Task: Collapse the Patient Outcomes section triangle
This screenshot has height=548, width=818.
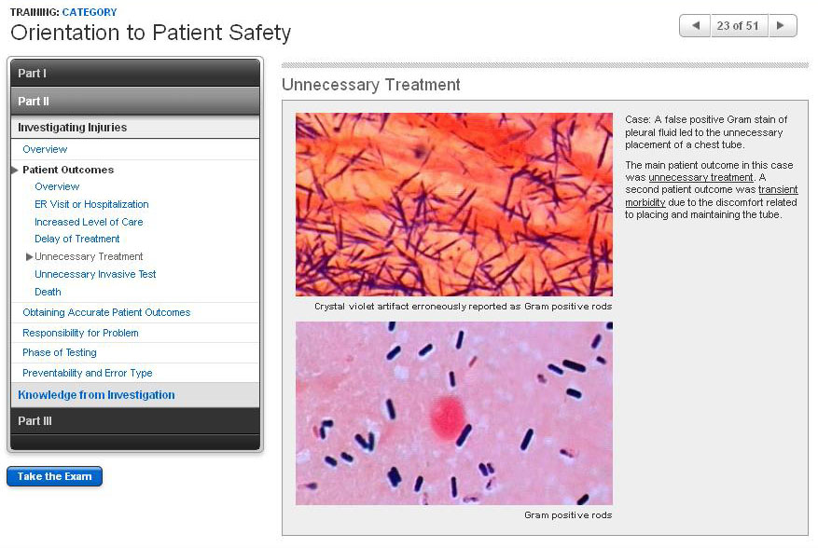Action: tap(15, 171)
